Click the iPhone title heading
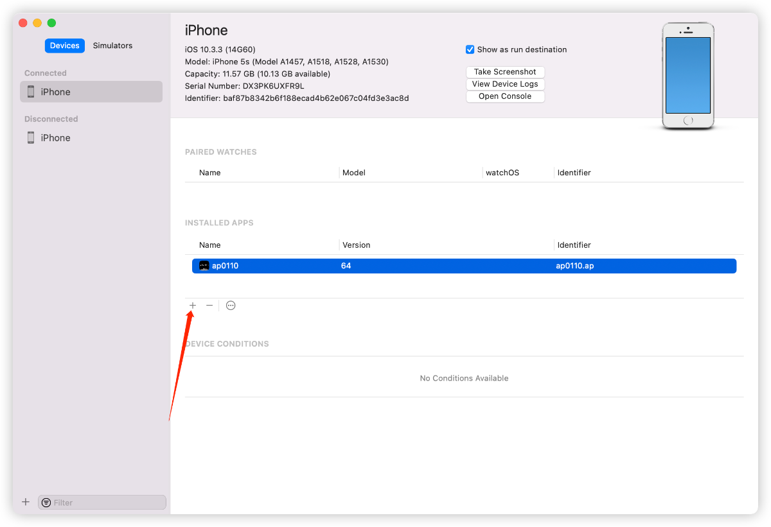The height and width of the screenshot is (527, 771). (206, 30)
